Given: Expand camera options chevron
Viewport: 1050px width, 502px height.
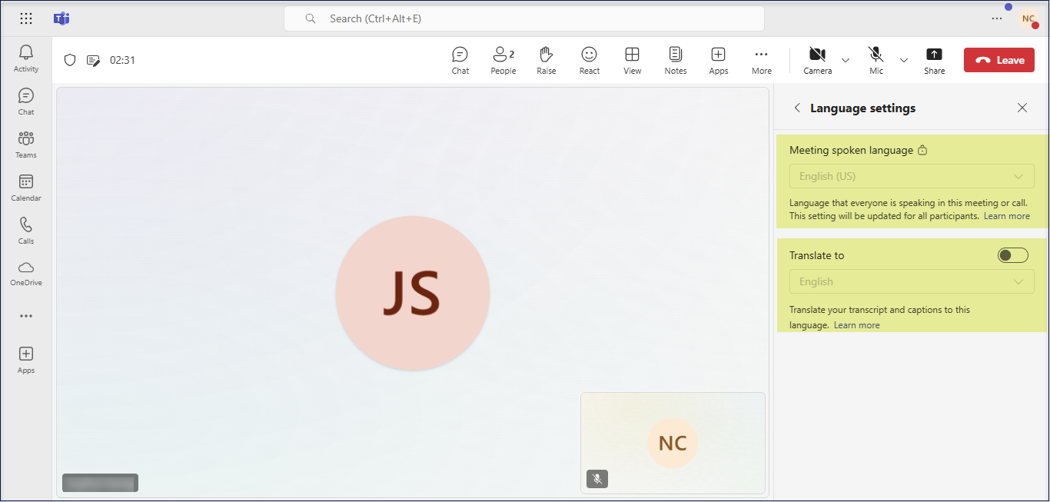Looking at the screenshot, I should (x=846, y=60).
